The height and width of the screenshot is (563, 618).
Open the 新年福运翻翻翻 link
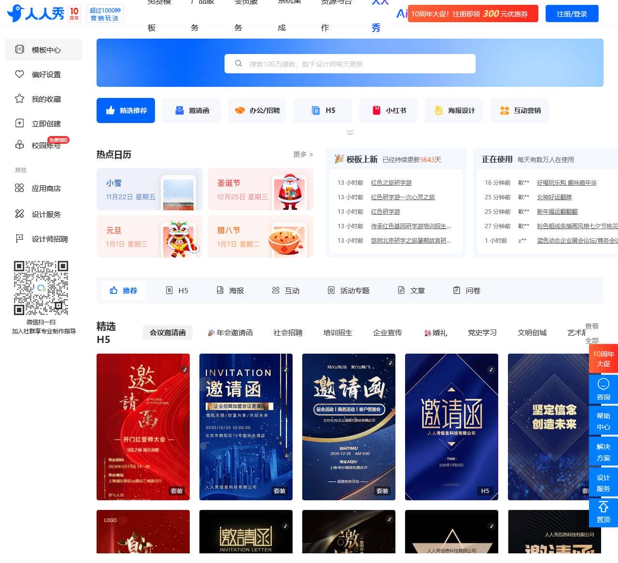pyautogui.click(x=557, y=212)
